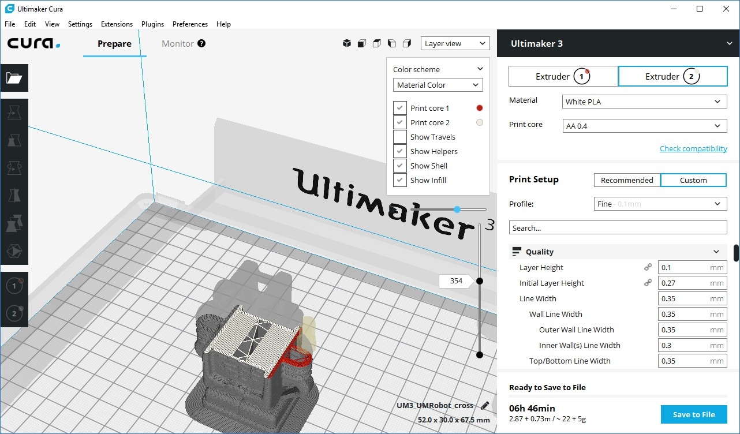The width and height of the screenshot is (740, 434).
Task: Click link icon next to Initial Layer Height
Action: click(x=648, y=283)
